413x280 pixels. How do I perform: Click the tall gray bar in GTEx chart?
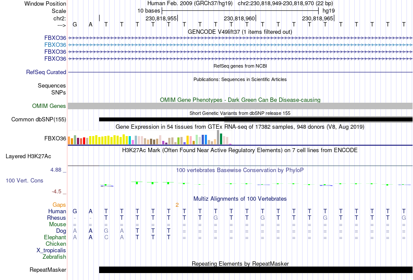(x=218, y=137)
